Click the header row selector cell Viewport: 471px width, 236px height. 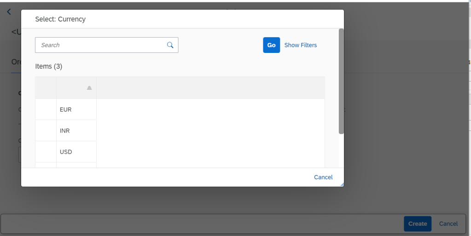46,88
